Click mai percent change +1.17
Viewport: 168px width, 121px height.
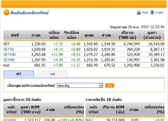pos(75,65)
